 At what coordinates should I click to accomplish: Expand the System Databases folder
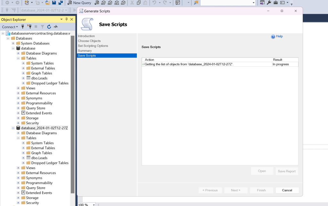(13, 43)
